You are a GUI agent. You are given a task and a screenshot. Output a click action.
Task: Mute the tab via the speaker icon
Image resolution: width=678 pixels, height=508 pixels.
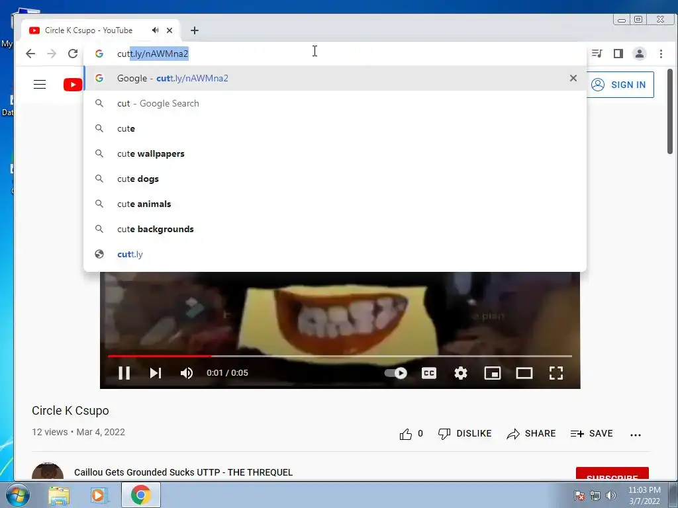pyautogui.click(x=155, y=30)
